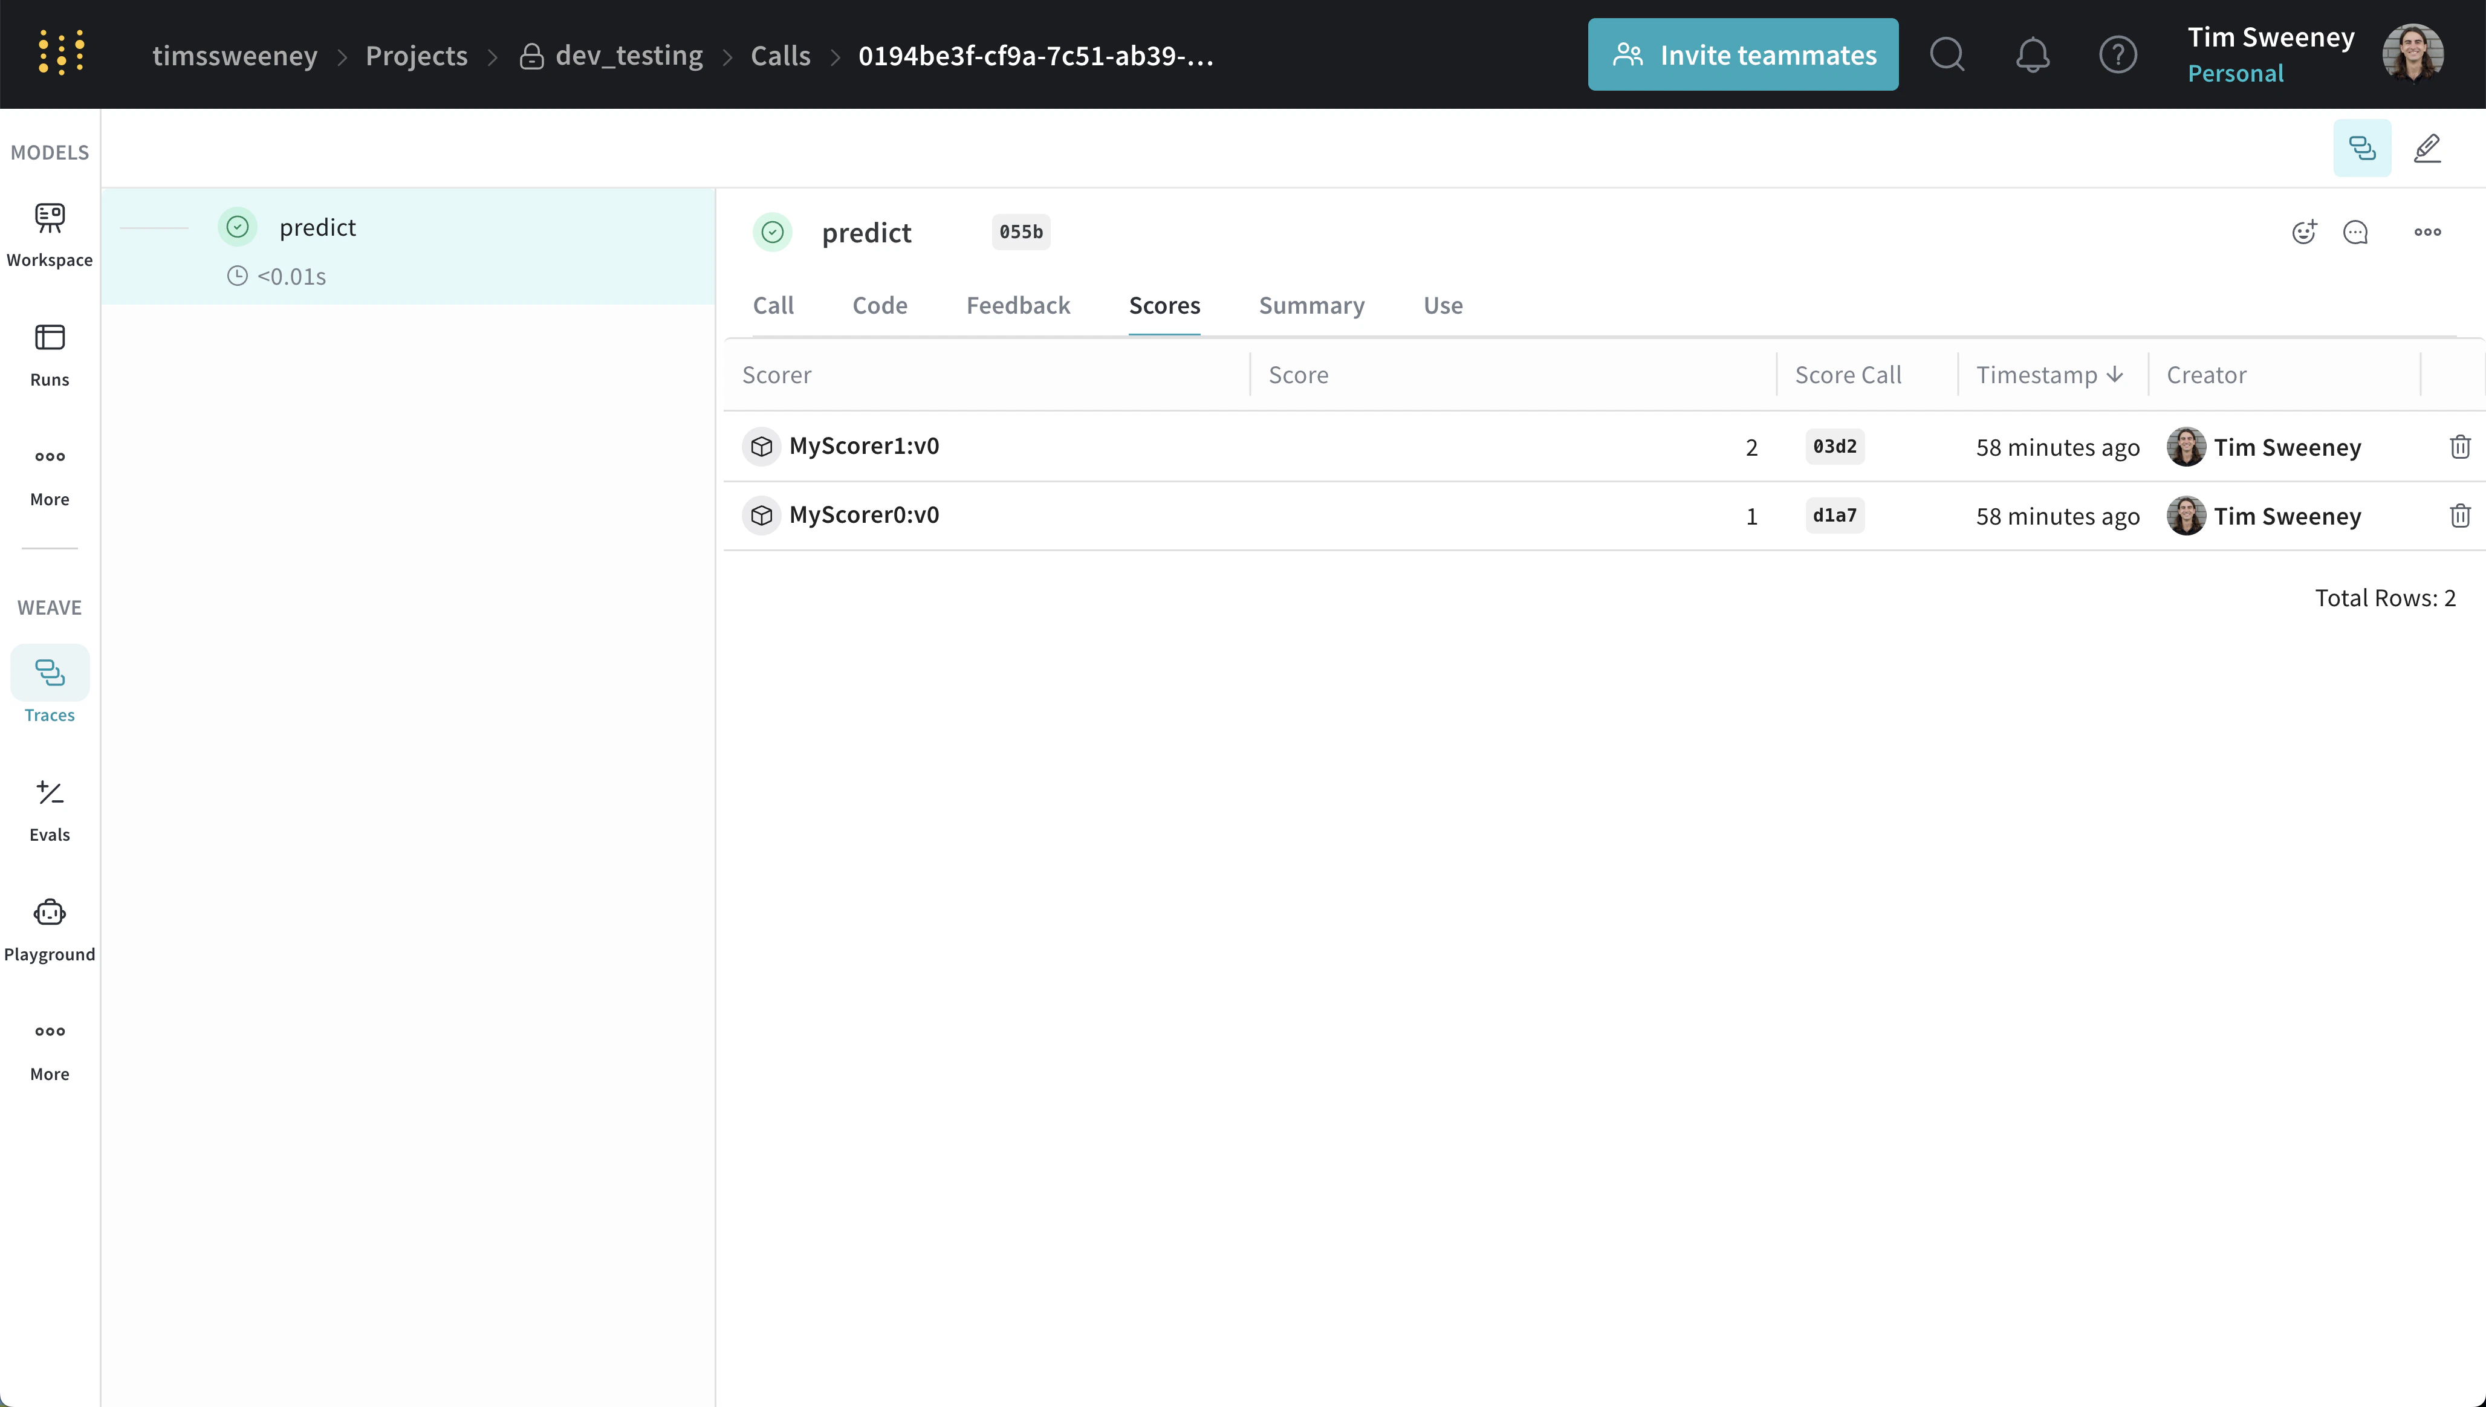
Task: Open the predict call options menu
Action: [2427, 232]
